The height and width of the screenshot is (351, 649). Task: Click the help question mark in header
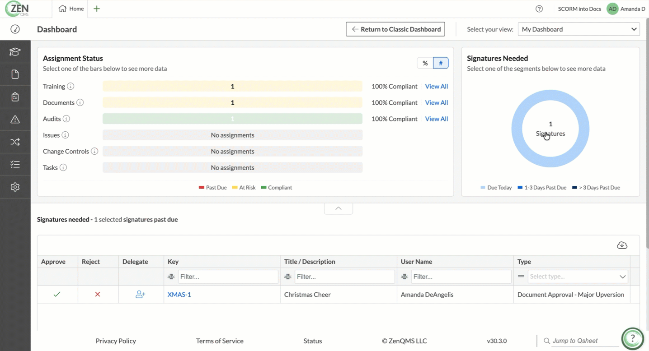pyautogui.click(x=539, y=9)
